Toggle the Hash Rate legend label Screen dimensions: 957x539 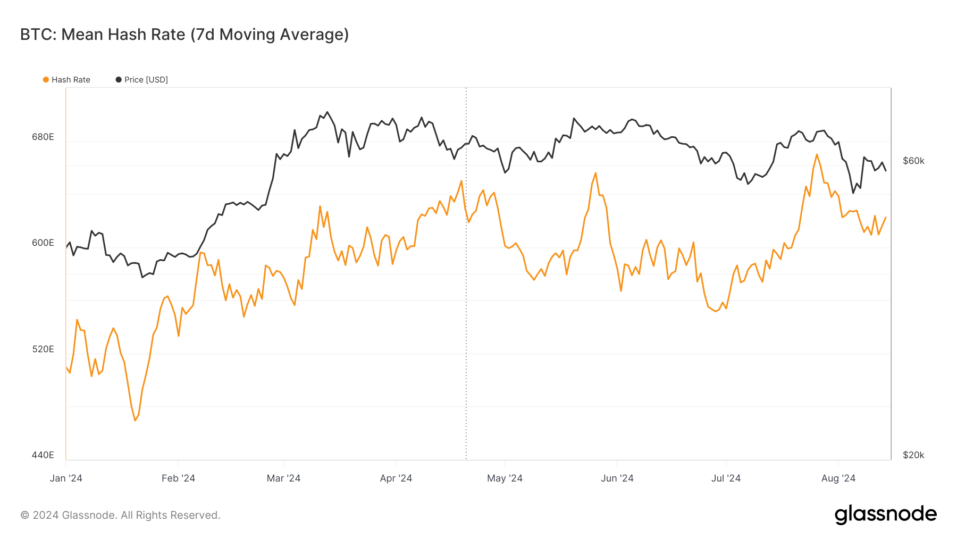(71, 80)
